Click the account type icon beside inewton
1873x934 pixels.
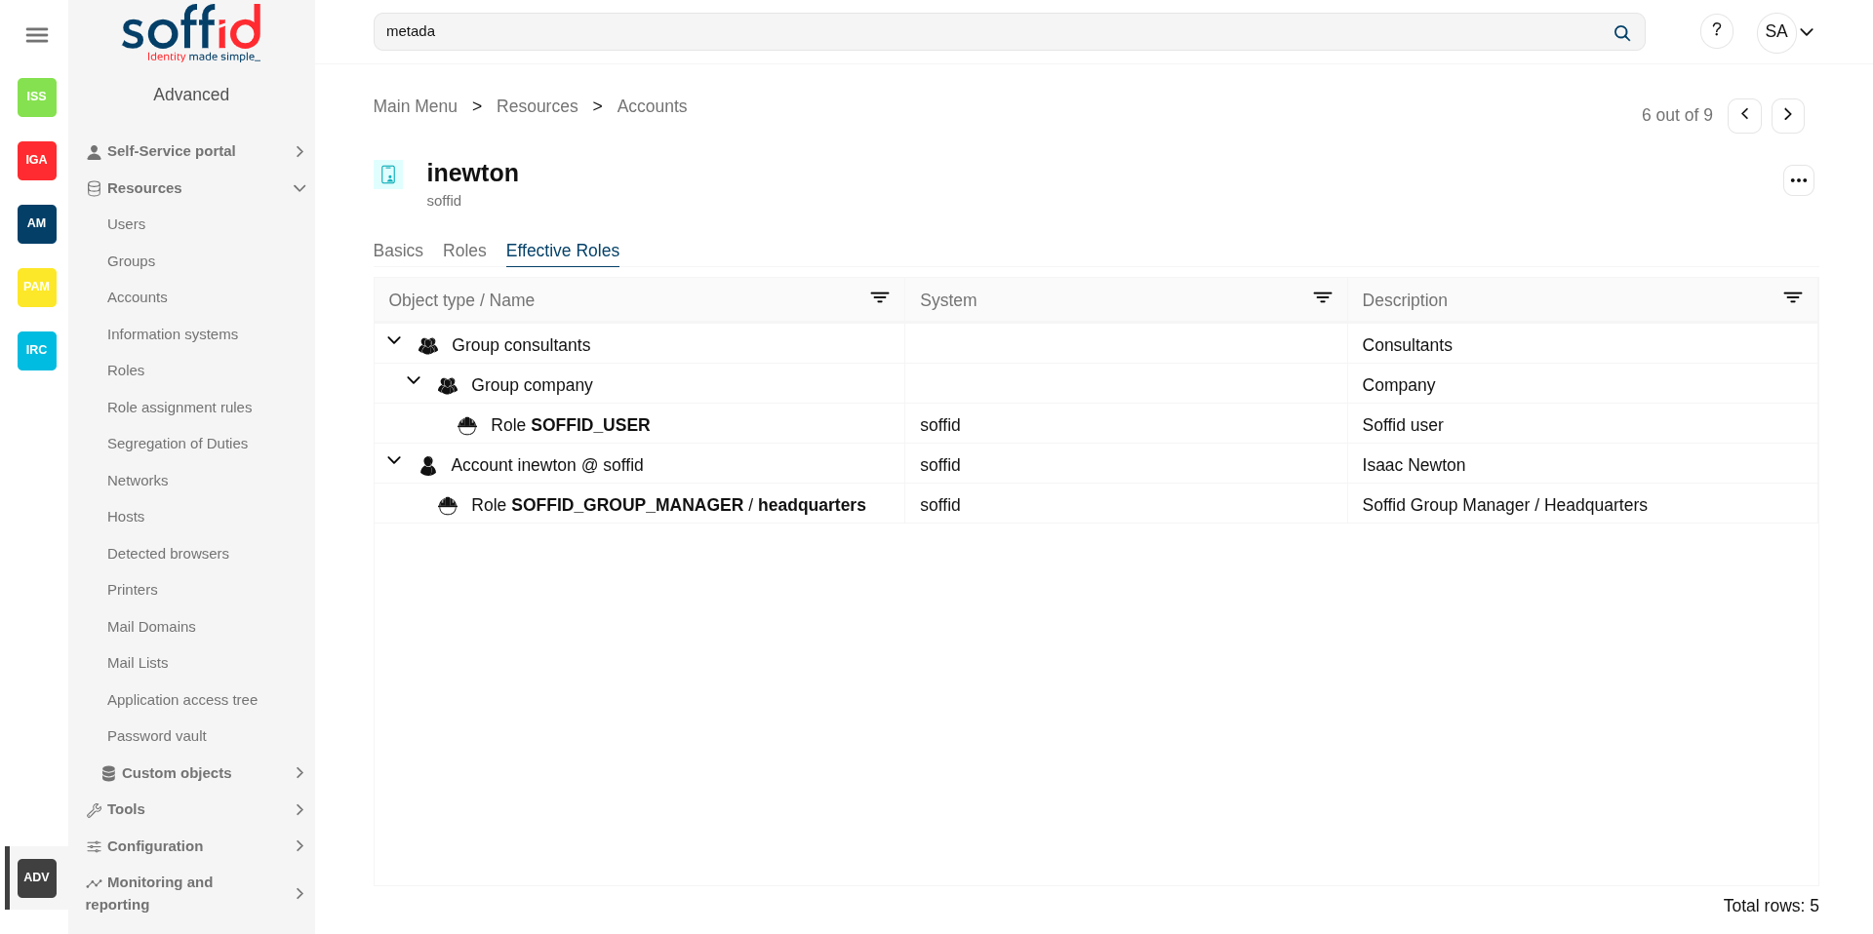pyautogui.click(x=388, y=175)
